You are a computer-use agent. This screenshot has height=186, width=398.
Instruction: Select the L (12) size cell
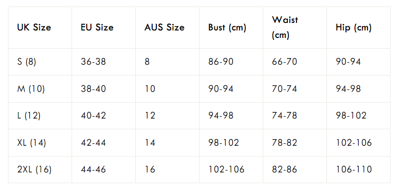(40, 116)
